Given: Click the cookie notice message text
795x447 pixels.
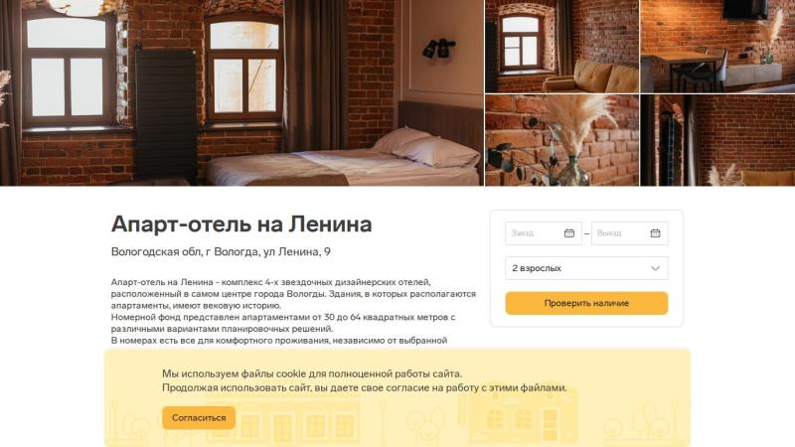Looking at the screenshot, I should (364, 380).
